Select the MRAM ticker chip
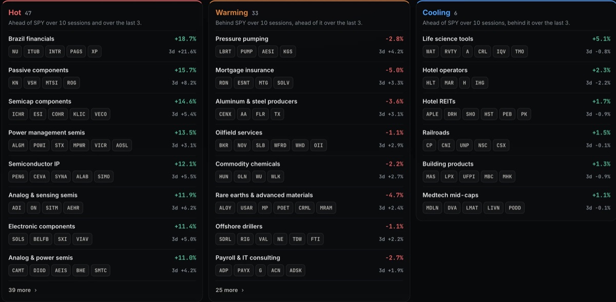 point(325,208)
